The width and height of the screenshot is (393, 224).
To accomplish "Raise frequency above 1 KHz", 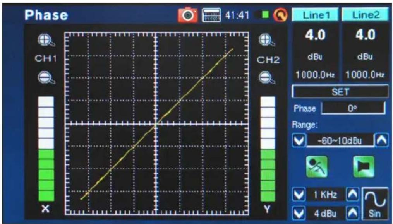I will [352, 195].
